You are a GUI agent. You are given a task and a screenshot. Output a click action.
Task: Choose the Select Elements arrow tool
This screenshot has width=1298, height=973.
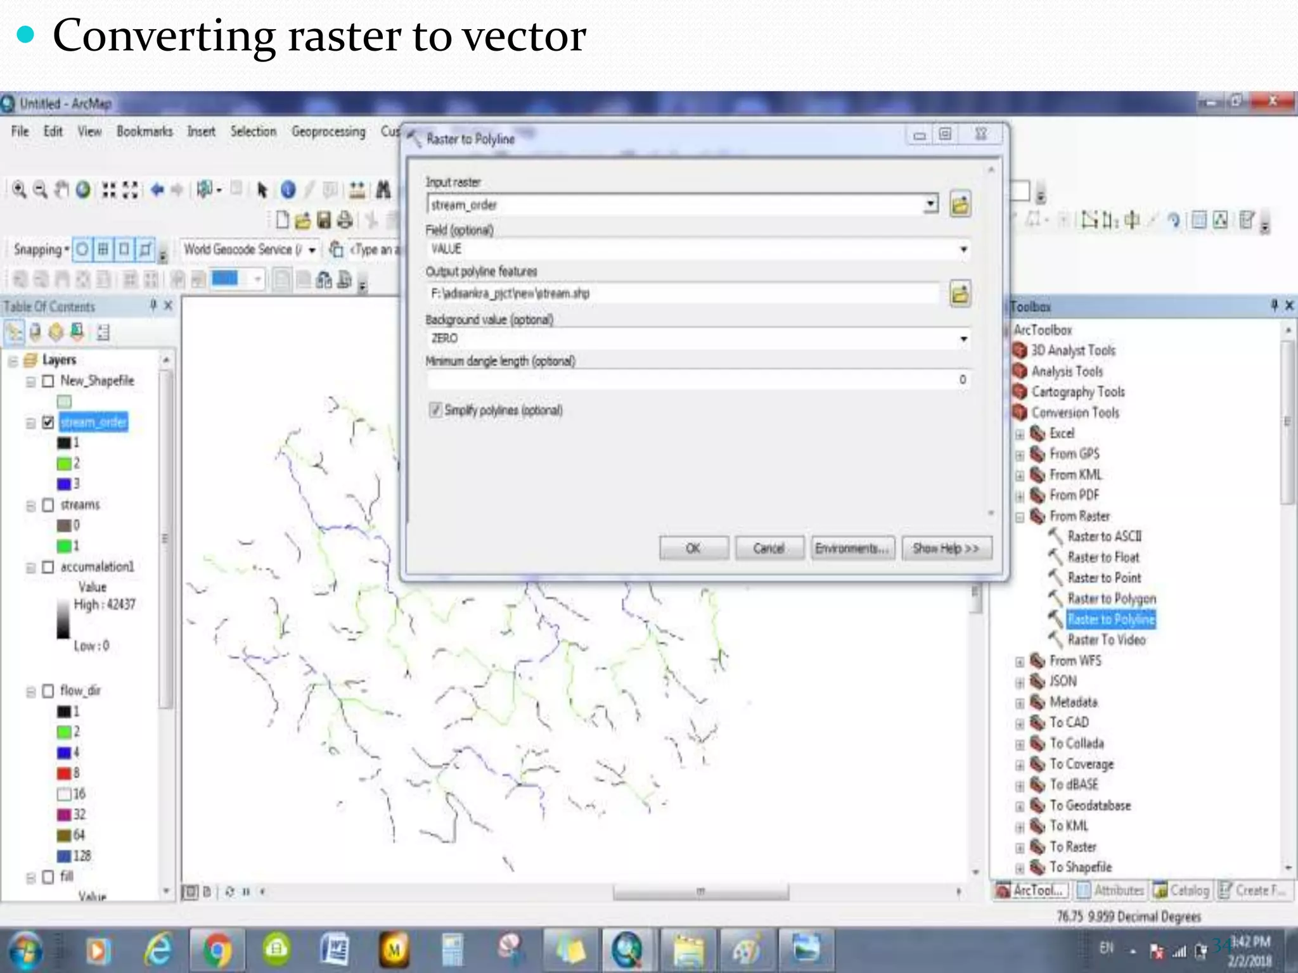coord(262,189)
